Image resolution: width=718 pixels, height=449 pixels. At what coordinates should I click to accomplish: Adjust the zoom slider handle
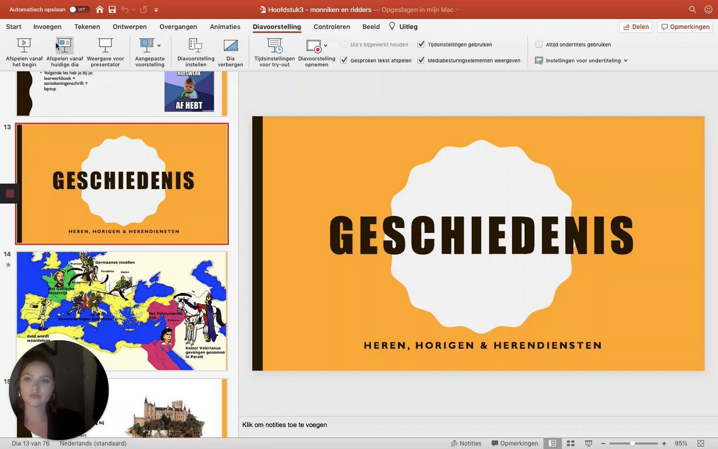[632, 443]
